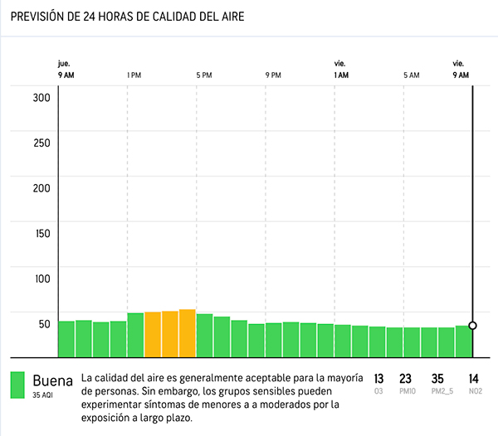The height and width of the screenshot is (436, 498).
Task: Click the circular marker at chart's right edge
Action: pos(472,326)
